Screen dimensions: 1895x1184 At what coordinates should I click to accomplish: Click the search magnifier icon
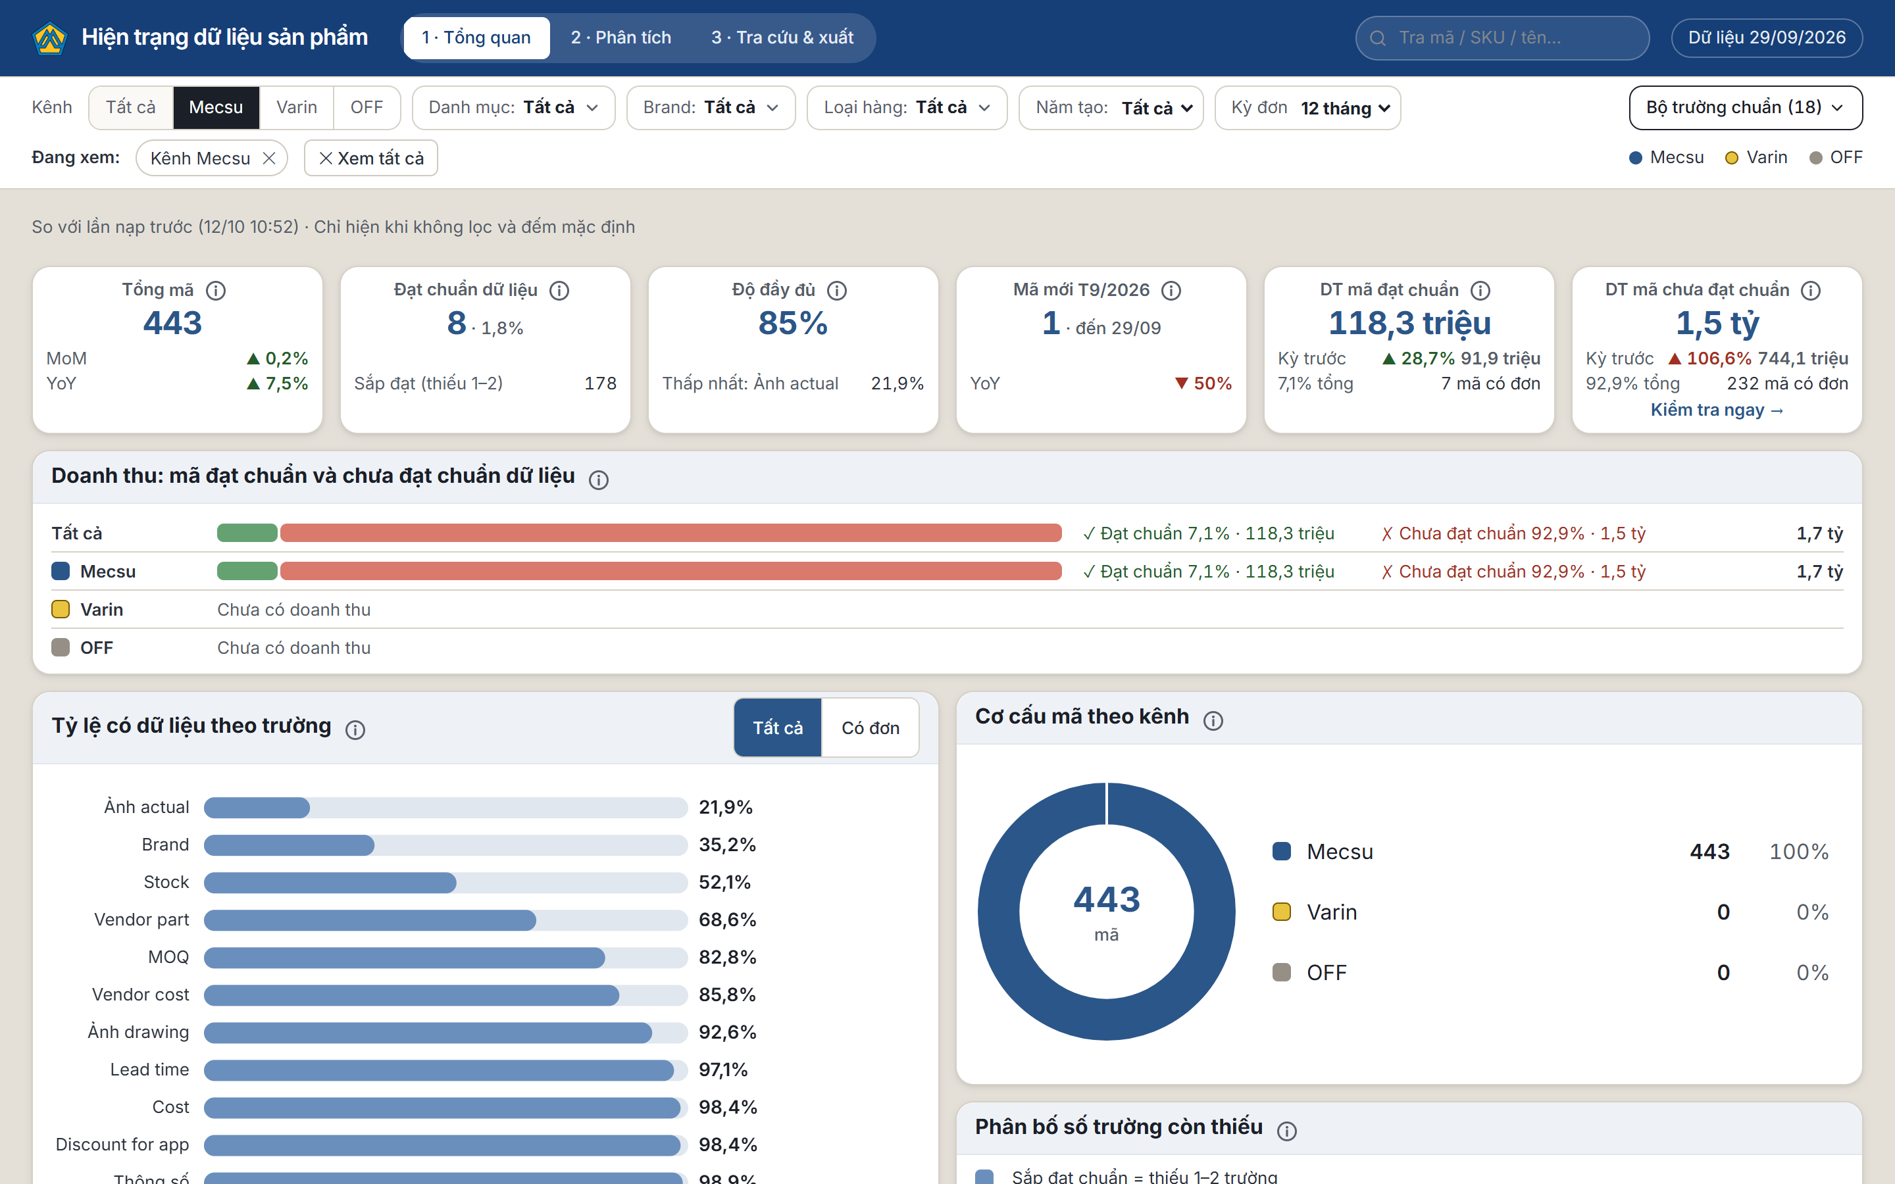click(x=1378, y=37)
